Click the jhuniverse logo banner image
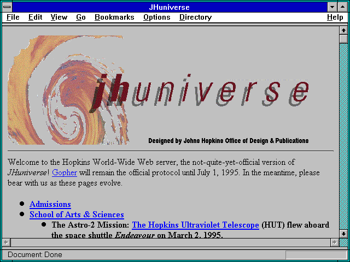350x262 pixels. pyautogui.click(x=159, y=90)
